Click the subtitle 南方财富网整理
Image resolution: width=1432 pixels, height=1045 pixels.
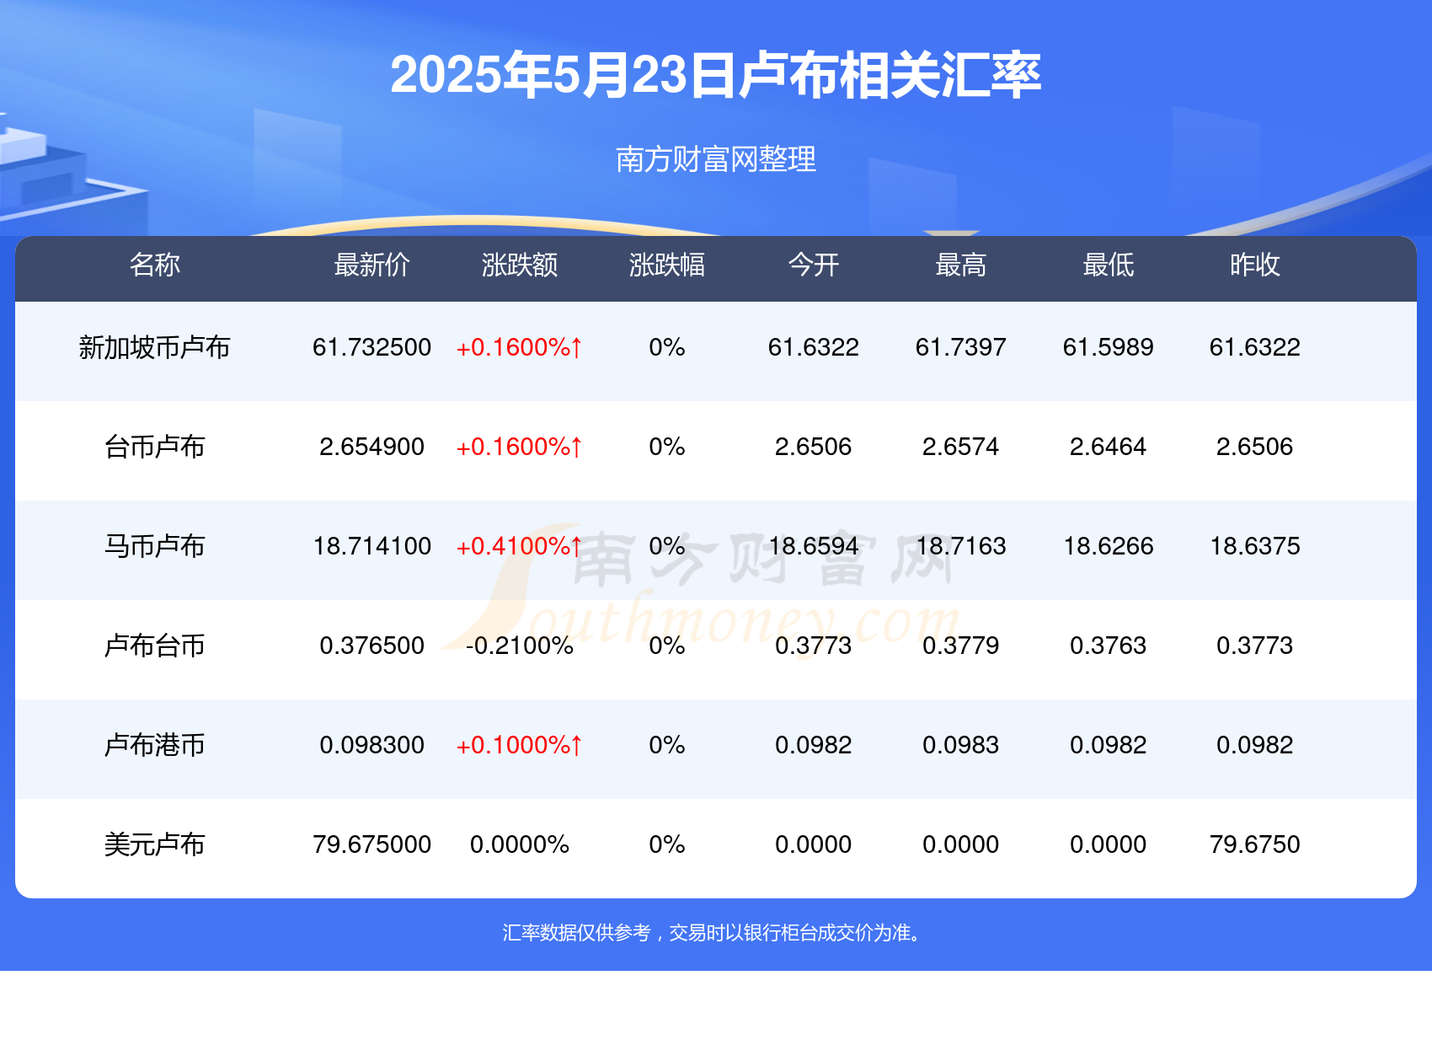[716, 158]
